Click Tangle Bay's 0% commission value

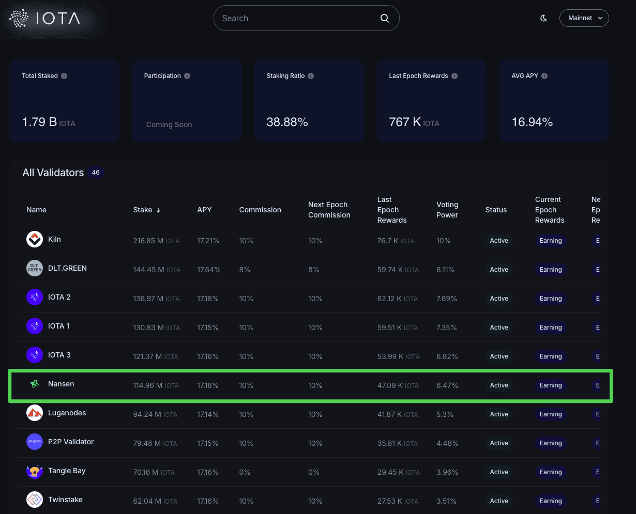pos(245,472)
